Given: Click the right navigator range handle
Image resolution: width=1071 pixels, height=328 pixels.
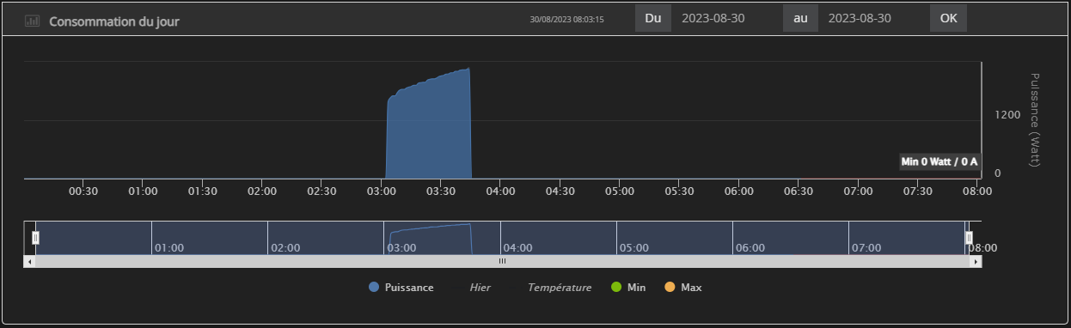Looking at the screenshot, I should pos(969,238).
